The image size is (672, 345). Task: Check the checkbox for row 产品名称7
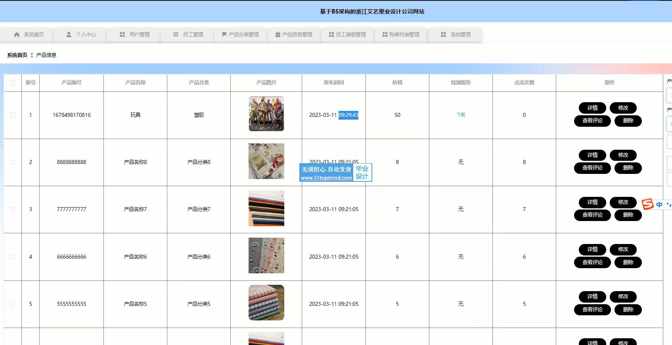tap(13, 210)
